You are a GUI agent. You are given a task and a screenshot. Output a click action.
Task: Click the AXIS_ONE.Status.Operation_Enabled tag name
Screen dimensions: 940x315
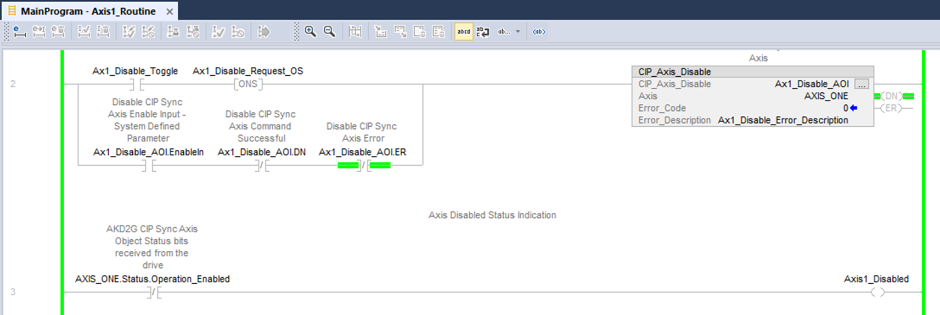[x=153, y=279]
